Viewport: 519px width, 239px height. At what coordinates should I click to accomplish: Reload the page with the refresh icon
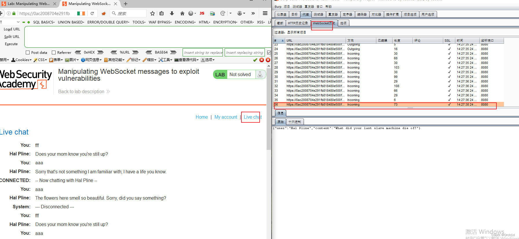point(92,13)
